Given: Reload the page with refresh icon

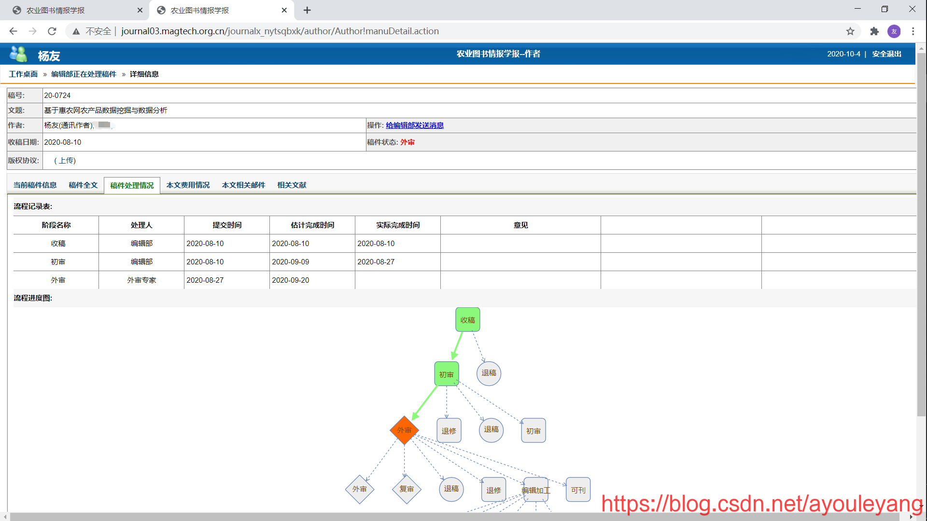Looking at the screenshot, I should 52,31.
